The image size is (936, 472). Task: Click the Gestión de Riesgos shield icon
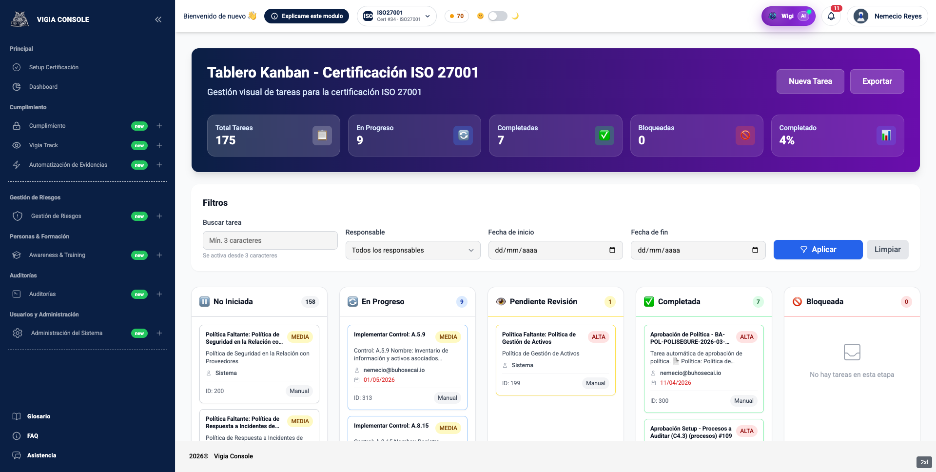(18, 216)
